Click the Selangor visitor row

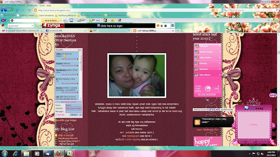pyautogui.click(x=208, y=46)
